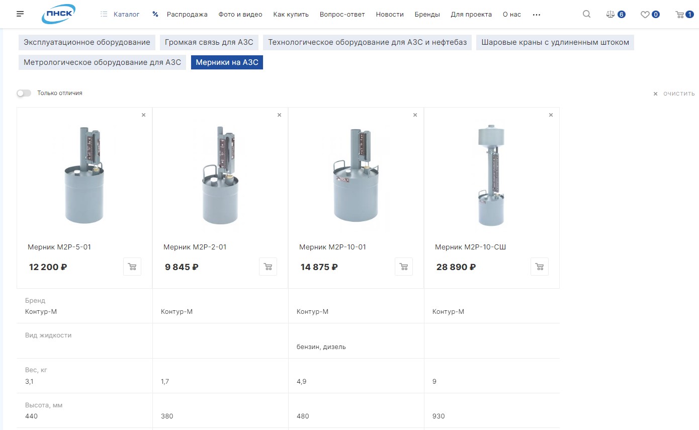Open comparison scales icon with badge 6
The width and height of the screenshot is (699, 430).
pyautogui.click(x=616, y=15)
